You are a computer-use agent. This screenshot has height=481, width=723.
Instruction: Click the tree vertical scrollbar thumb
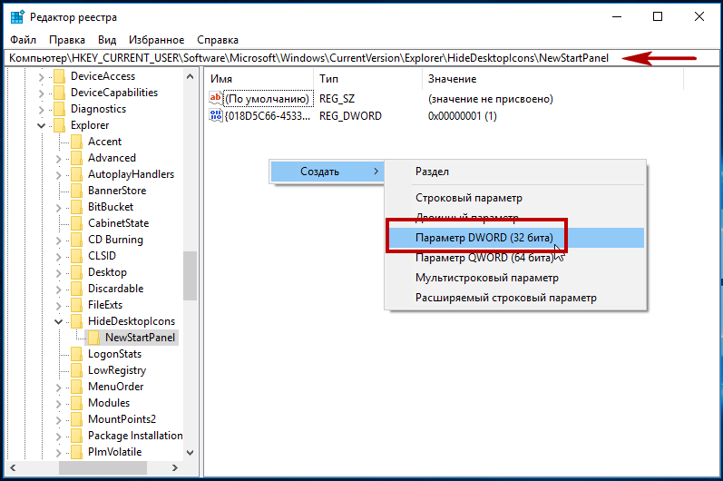[x=190, y=276]
